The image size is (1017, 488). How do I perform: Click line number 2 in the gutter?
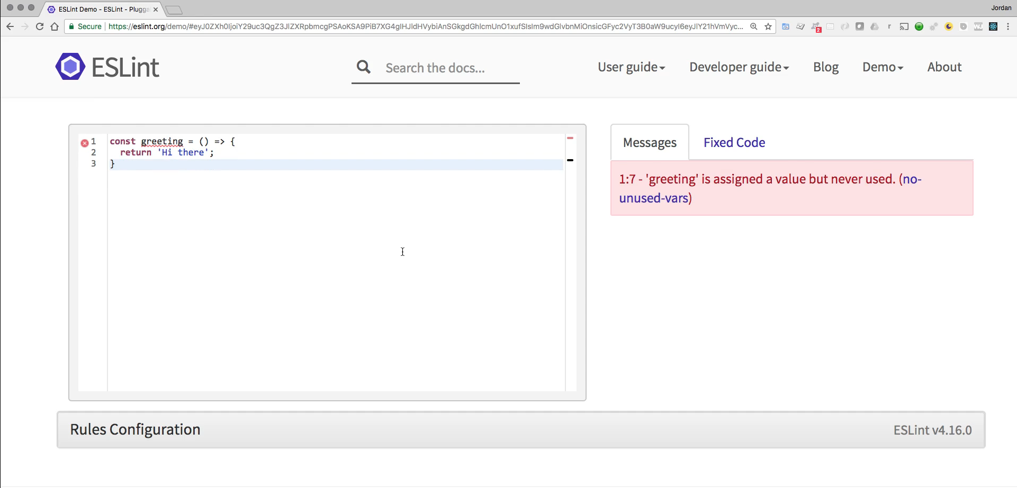click(x=94, y=152)
